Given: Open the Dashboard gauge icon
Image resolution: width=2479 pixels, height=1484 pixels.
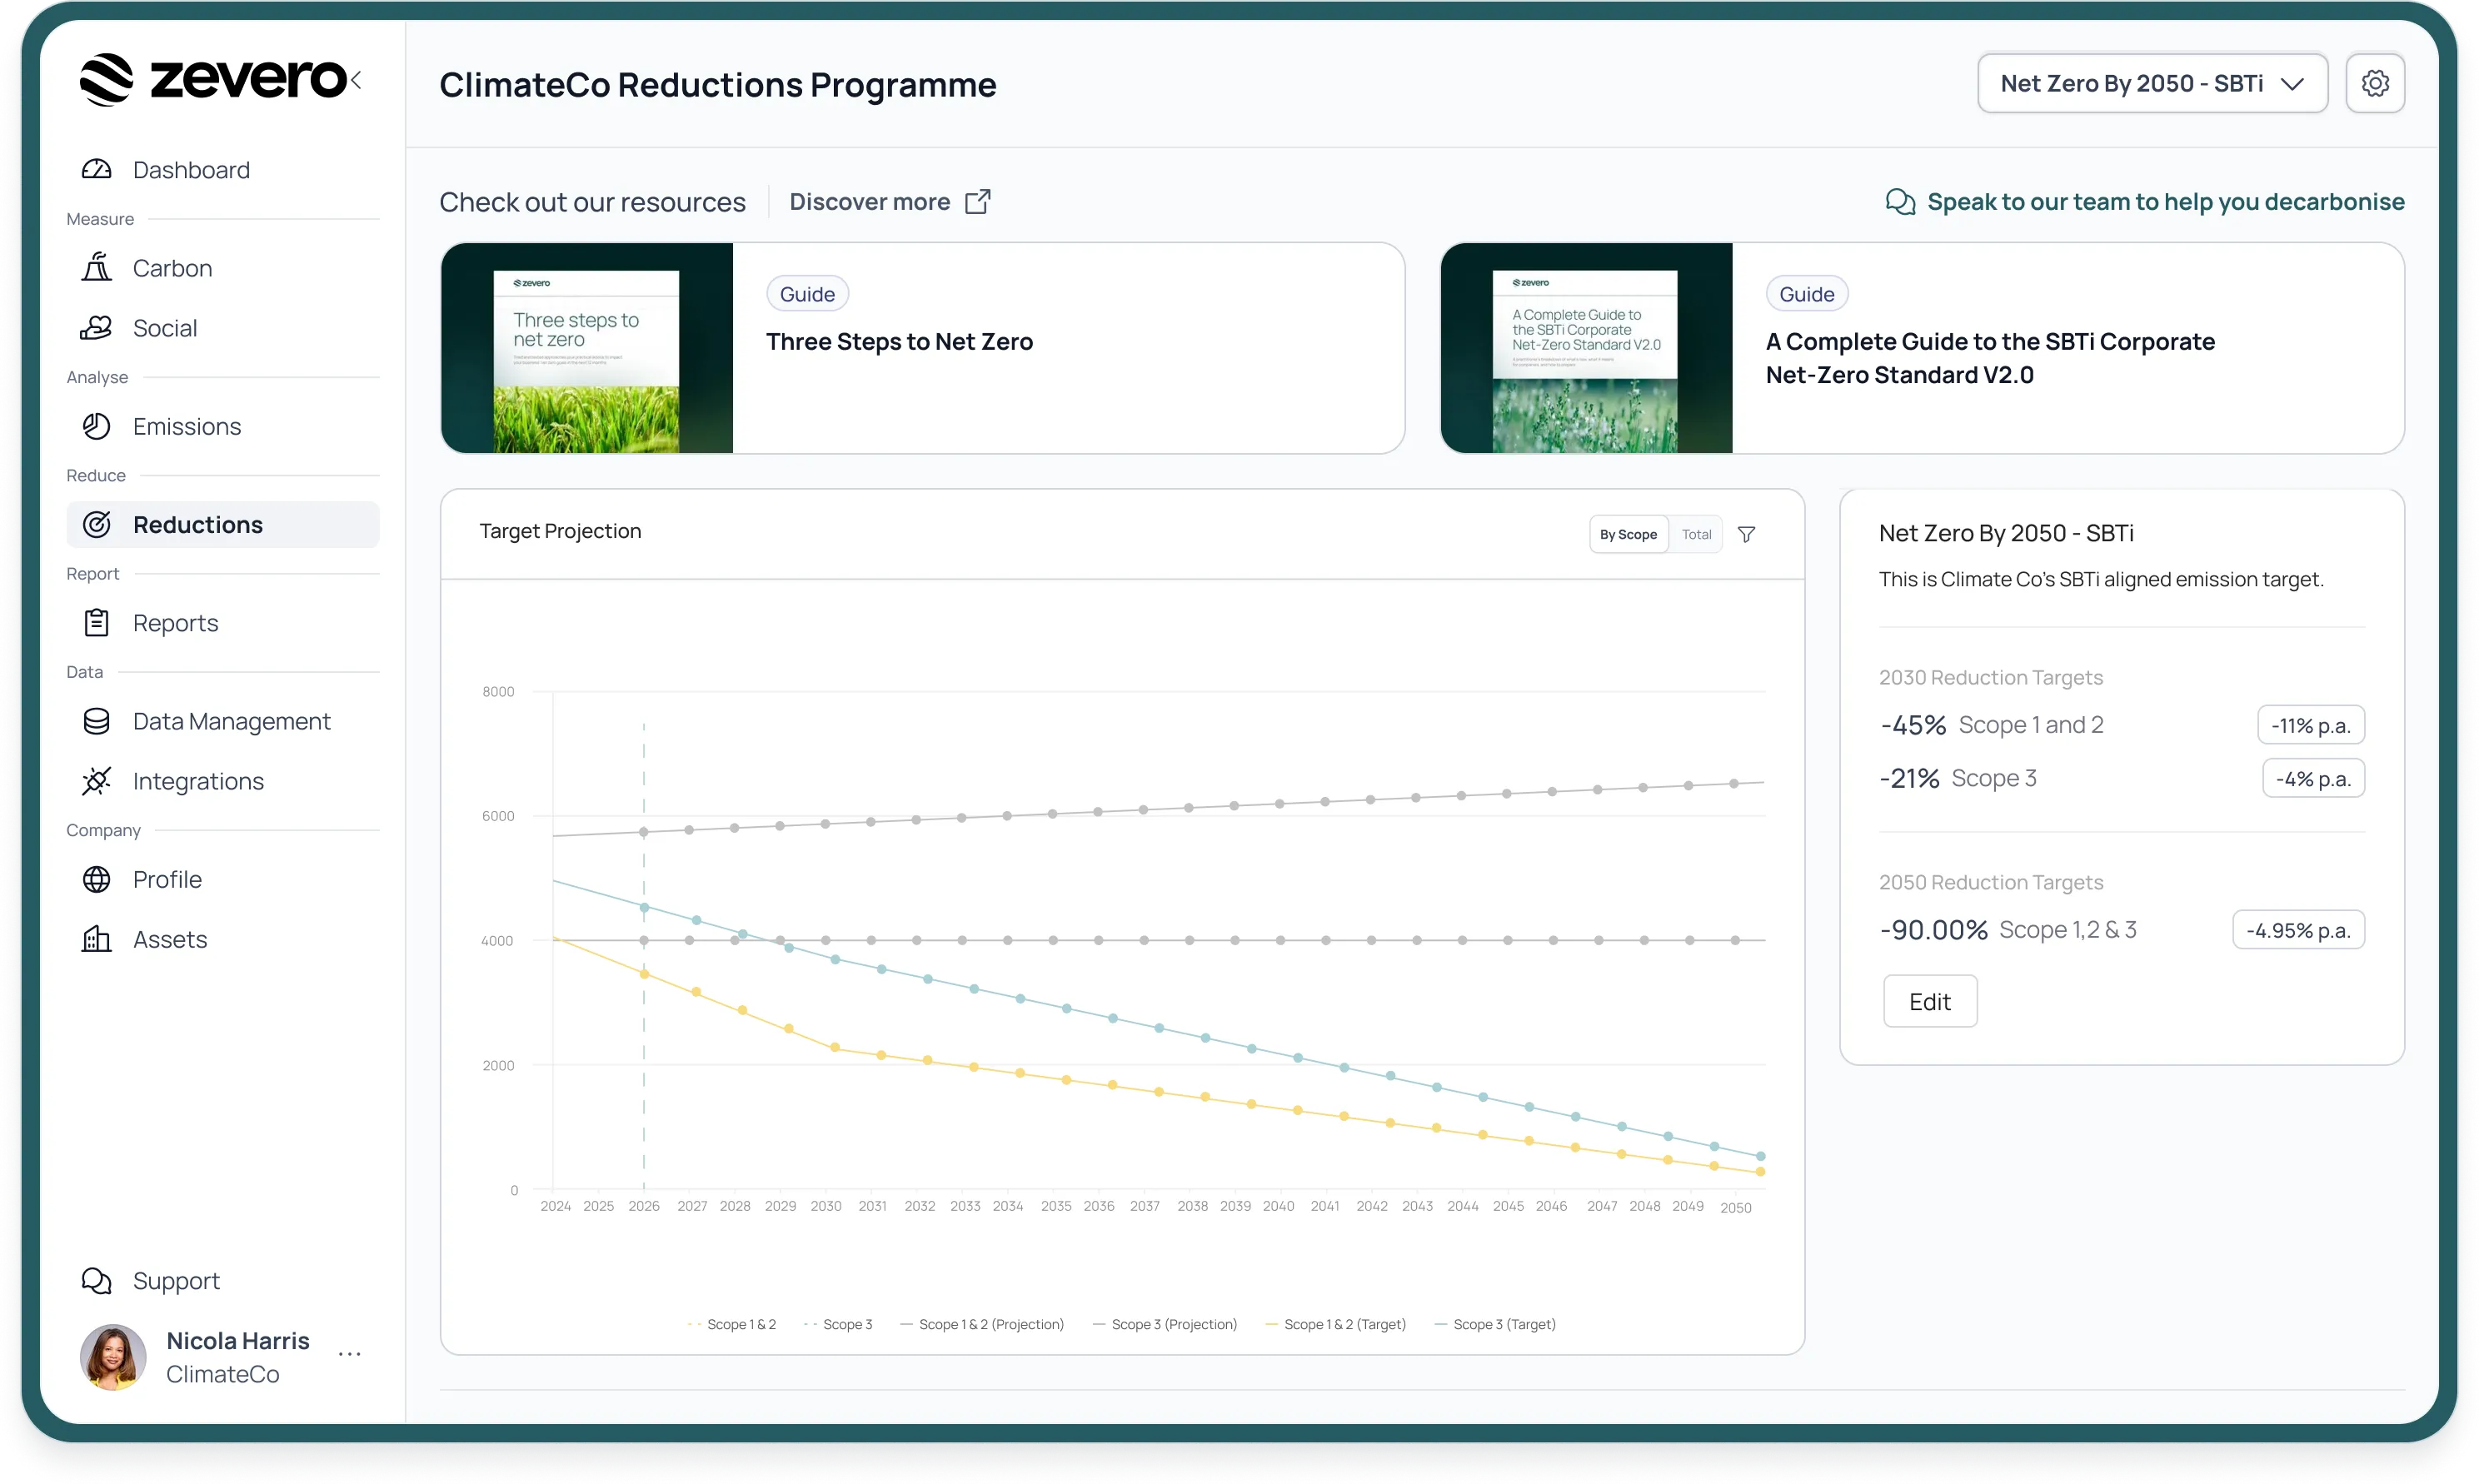Looking at the screenshot, I should (96, 170).
